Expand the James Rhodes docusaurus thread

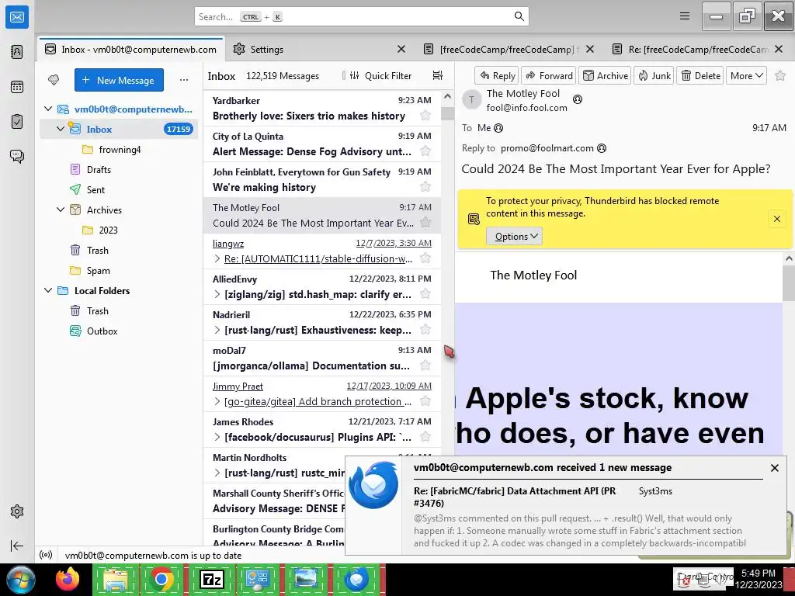217,437
